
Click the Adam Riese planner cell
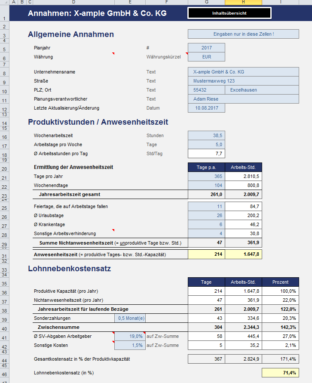243,99
